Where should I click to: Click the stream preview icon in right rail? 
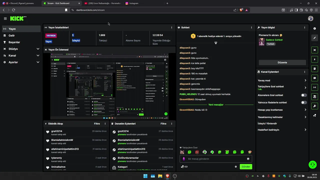[x=314, y=50]
